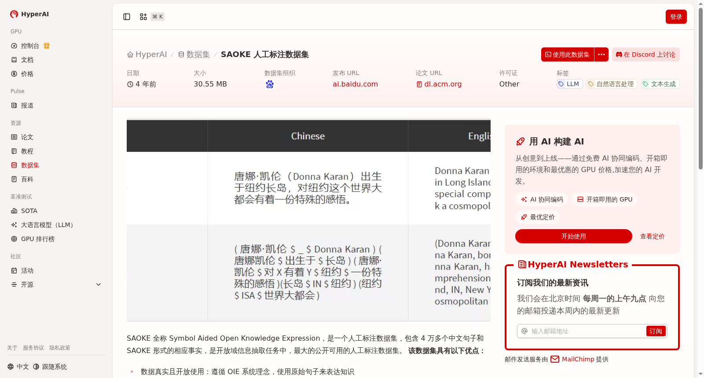
Task: Open 文档 in sidebar
Action: coord(27,60)
